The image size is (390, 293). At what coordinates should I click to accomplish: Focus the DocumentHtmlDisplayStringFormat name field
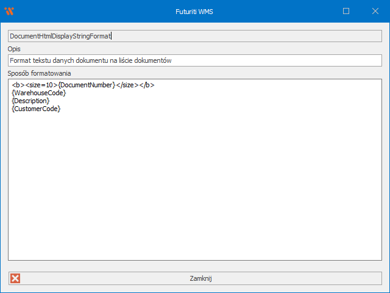coord(194,36)
